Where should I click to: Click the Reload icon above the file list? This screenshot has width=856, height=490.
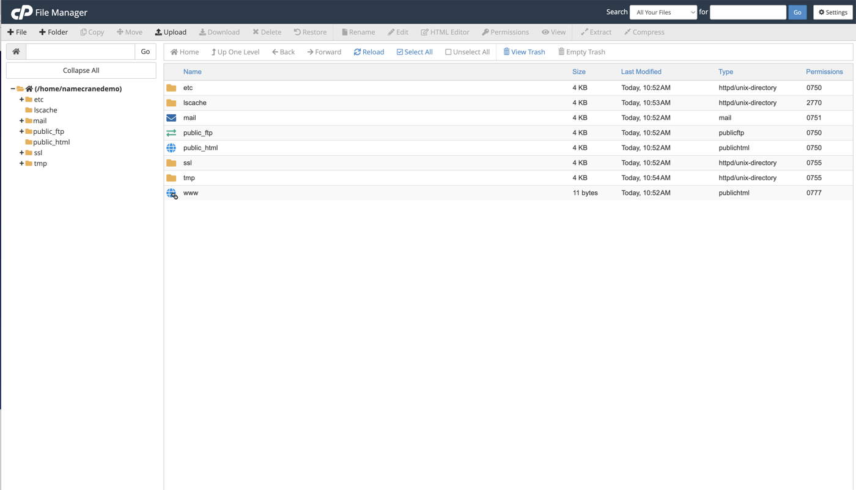point(356,52)
